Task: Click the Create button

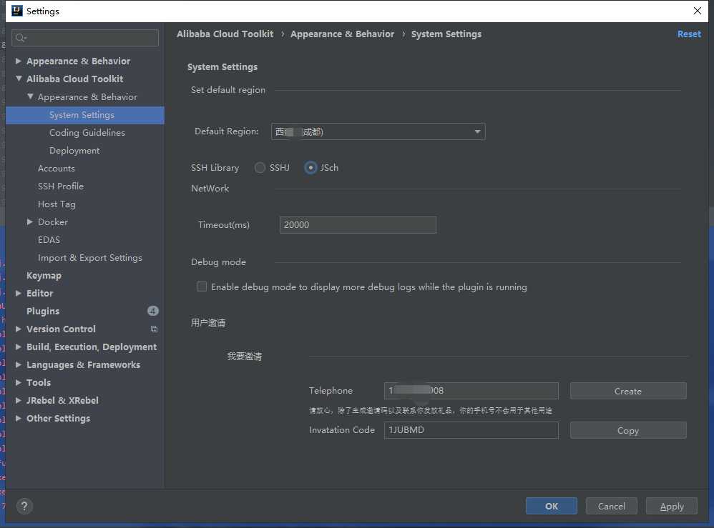Action: pos(628,391)
